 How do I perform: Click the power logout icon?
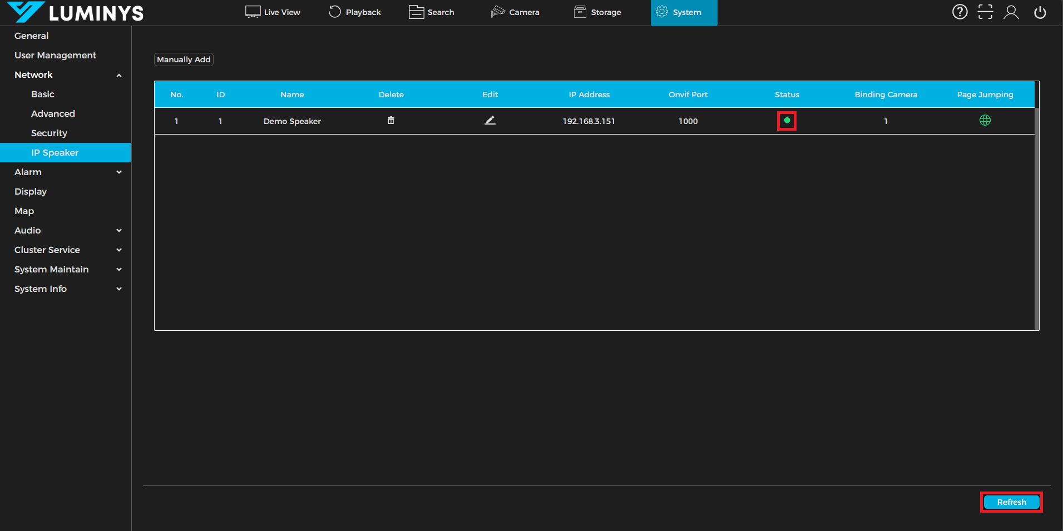[x=1040, y=12]
